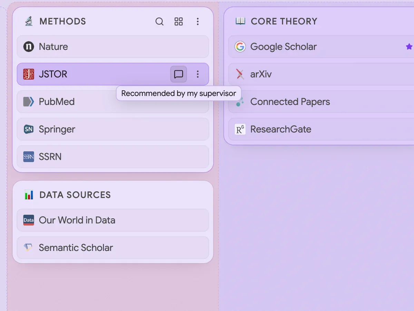The image size is (414, 311).
Task: Open the SSRN bookmark
Action: point(113,157)
